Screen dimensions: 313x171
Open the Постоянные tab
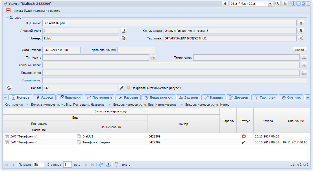point(99,97)
